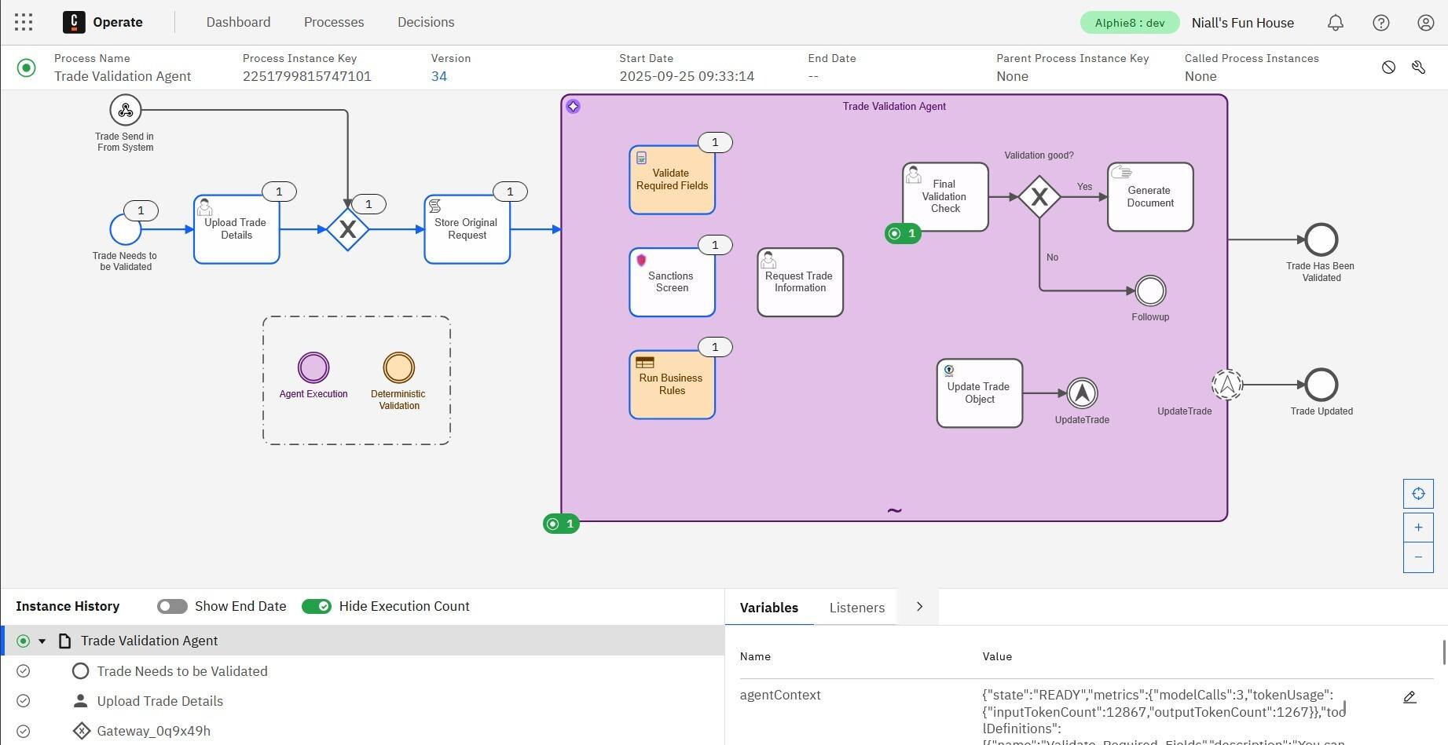The image size is (1448, 745).
Task: Collapse the Trade Validation Agent tree node
Action: [42, 641]
